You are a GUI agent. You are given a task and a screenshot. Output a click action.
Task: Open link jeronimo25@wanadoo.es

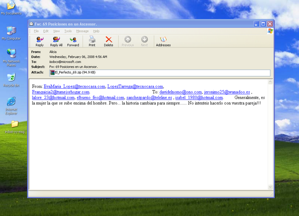point(227,92)
